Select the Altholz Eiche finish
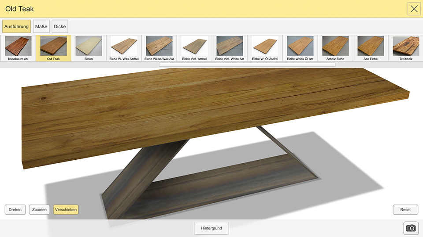 click(335, 48)
